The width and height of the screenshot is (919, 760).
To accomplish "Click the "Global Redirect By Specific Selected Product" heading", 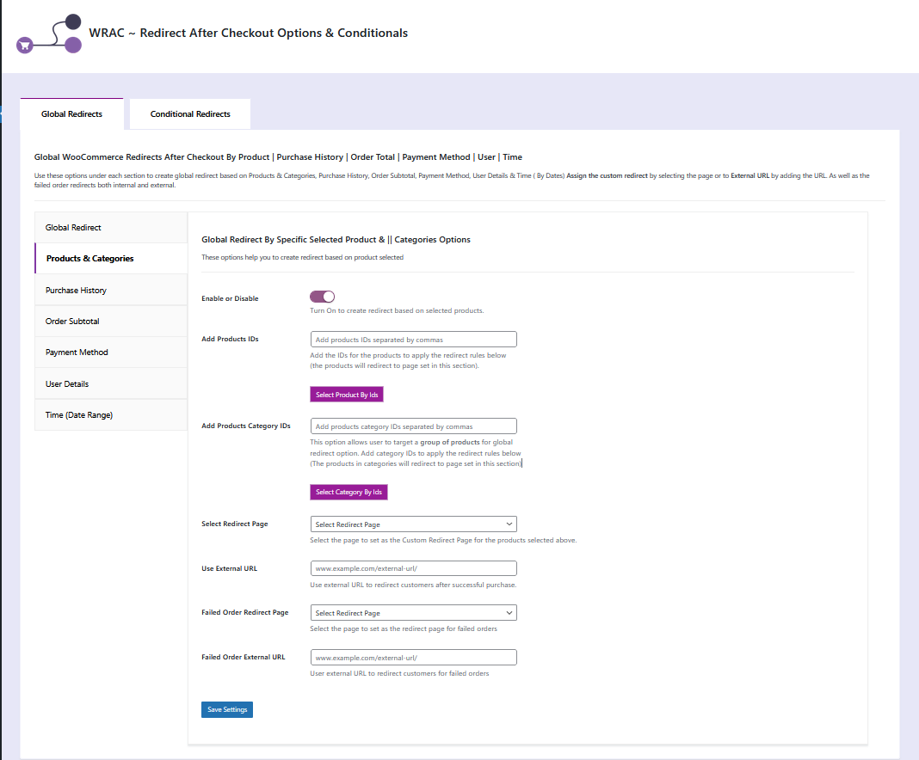I will 336,240.
